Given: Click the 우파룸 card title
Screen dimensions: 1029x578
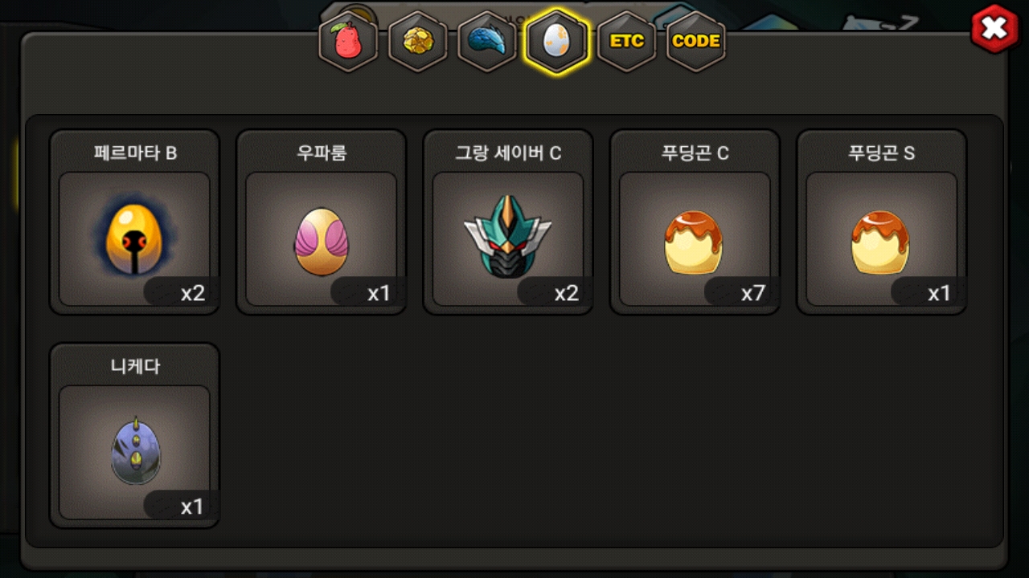Looking at the screenshot, I should (321, 153).
